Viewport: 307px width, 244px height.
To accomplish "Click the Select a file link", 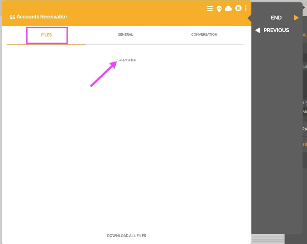I will [x=126, y=60].
